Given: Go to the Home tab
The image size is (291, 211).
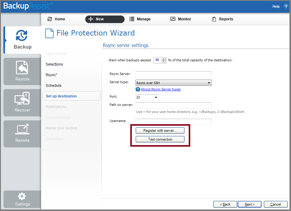Looking at the screenshot, I should [x=56, y=19].
